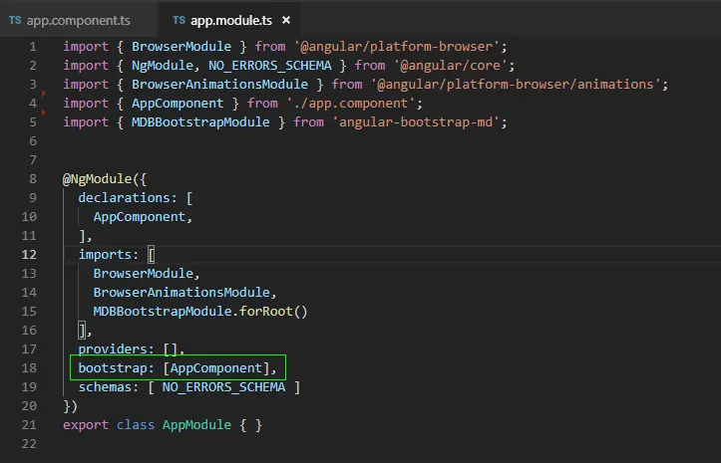Click the 'schemas' property on line 19
The image size is (721, 463).
click(105, 386)
